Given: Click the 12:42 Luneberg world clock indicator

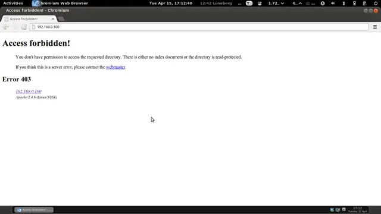Looking at the screenshot, I should point(216,3).
